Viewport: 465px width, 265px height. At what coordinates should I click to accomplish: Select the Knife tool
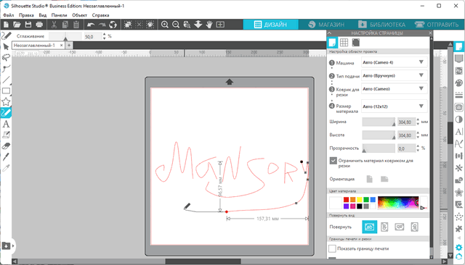tap(6, 156)
